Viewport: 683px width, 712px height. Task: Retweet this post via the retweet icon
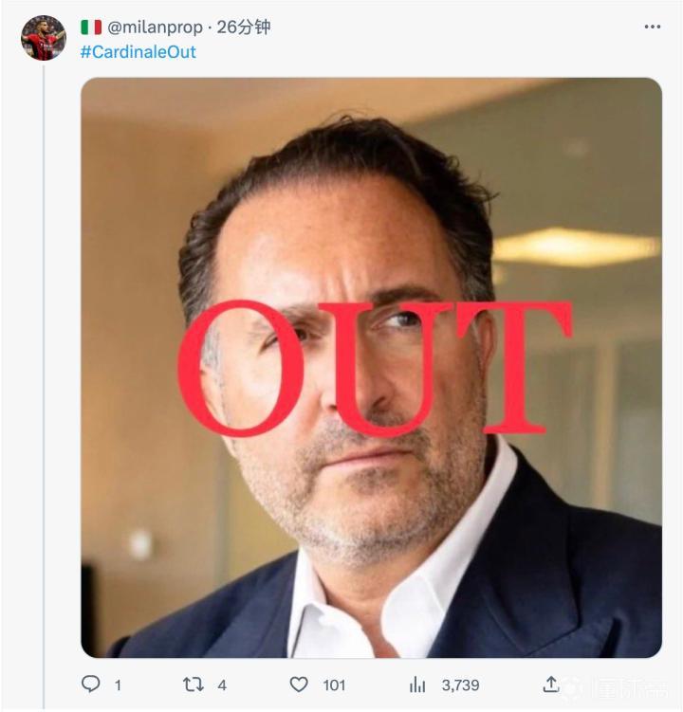click(x=193, y=684)
